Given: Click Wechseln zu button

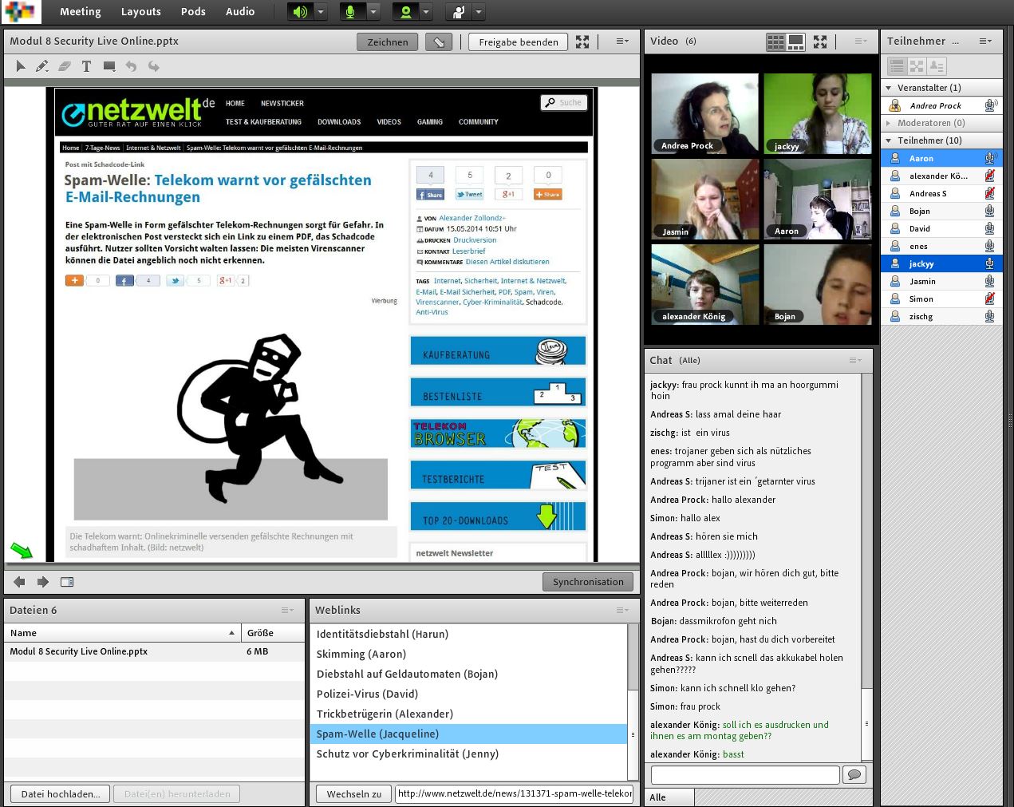Looking at the screenshot, I should 354,794.
